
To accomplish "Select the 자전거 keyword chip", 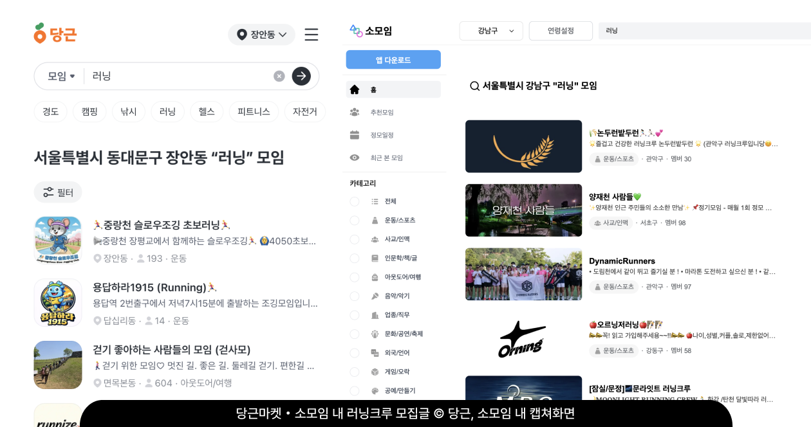I will tap(305, 111).
